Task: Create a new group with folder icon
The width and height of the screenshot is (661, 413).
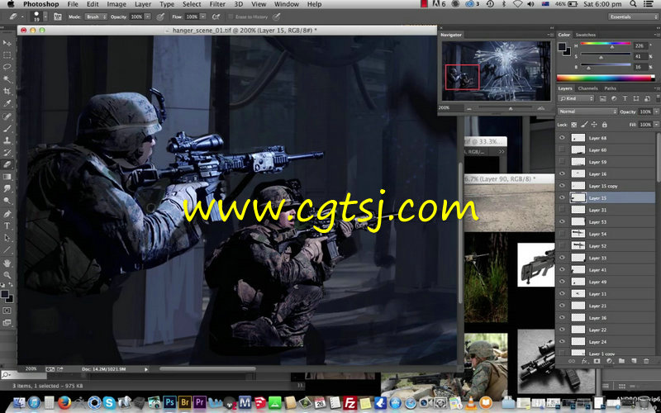Action: tap(621, 361)
